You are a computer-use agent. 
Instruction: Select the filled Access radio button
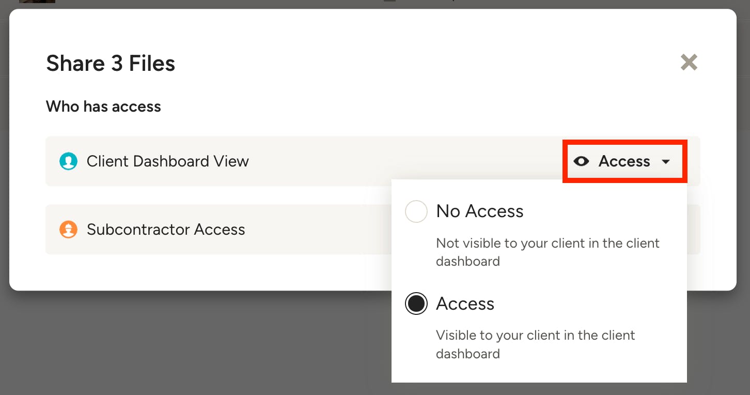coord(416,303)
